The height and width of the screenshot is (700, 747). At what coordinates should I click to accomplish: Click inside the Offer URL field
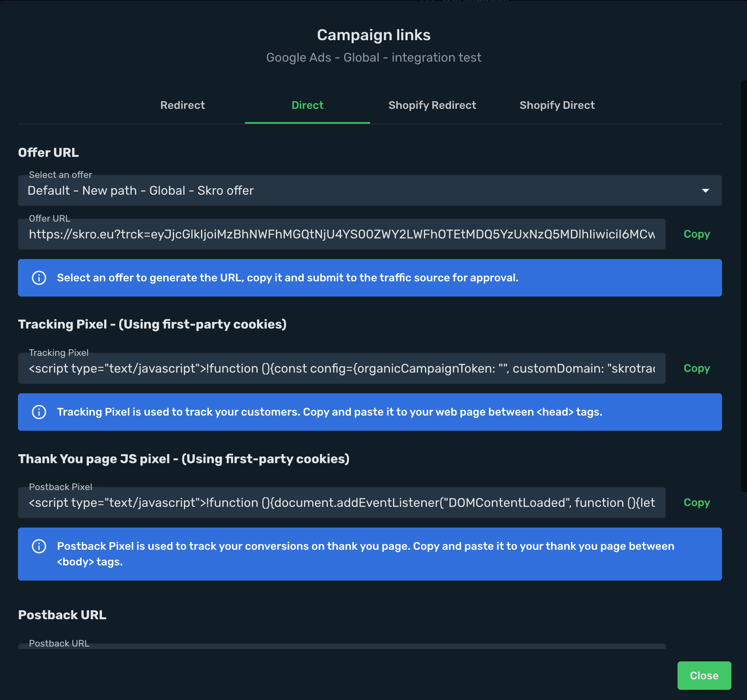coord(342,234)
